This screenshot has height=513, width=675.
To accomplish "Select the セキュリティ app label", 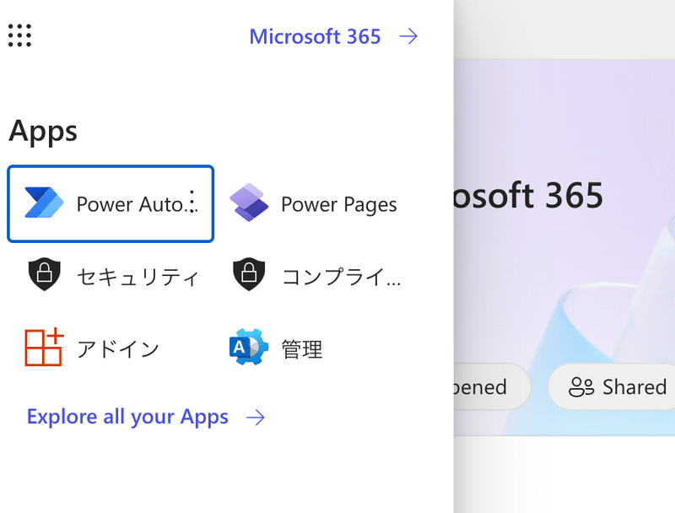I will point(138,277).
